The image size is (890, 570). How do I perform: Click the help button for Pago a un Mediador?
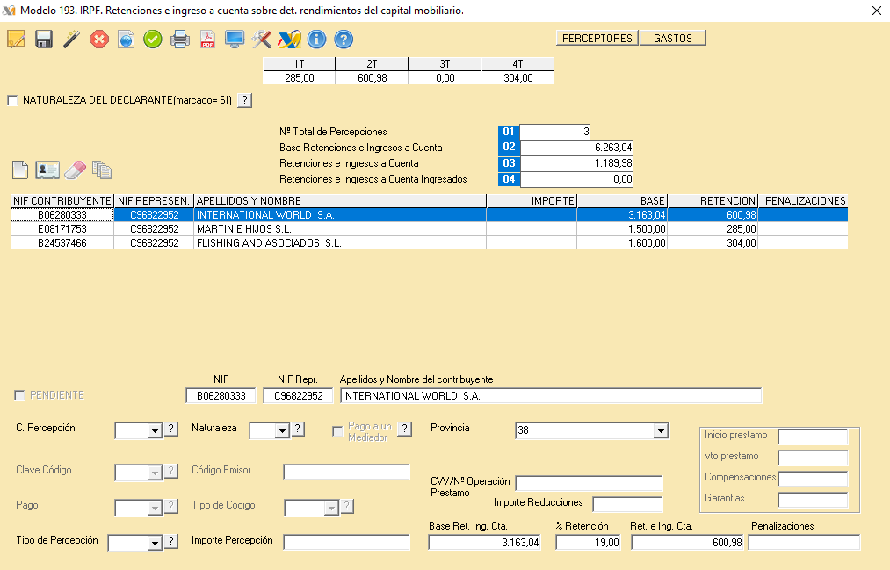(405, 429)
